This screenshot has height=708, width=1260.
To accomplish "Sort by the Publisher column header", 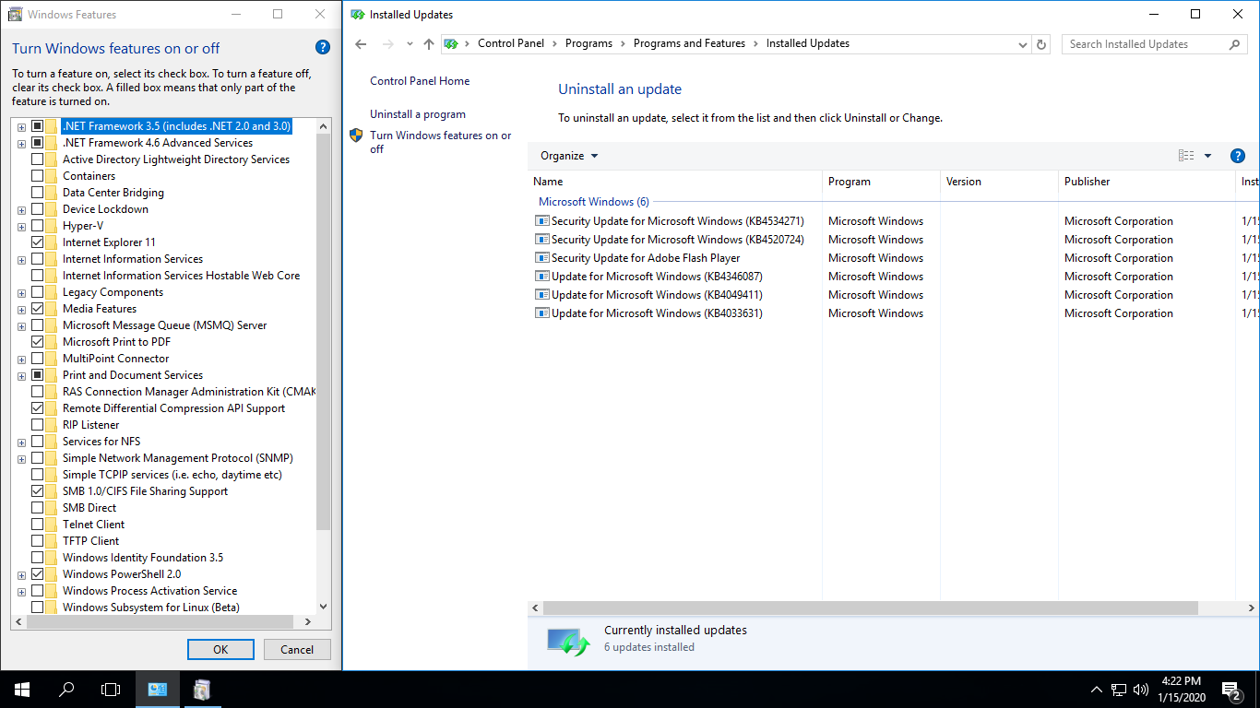I will click(1147, 182).
